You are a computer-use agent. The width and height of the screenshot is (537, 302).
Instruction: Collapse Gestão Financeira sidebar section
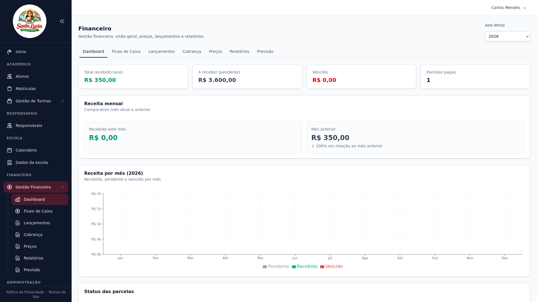63,187
